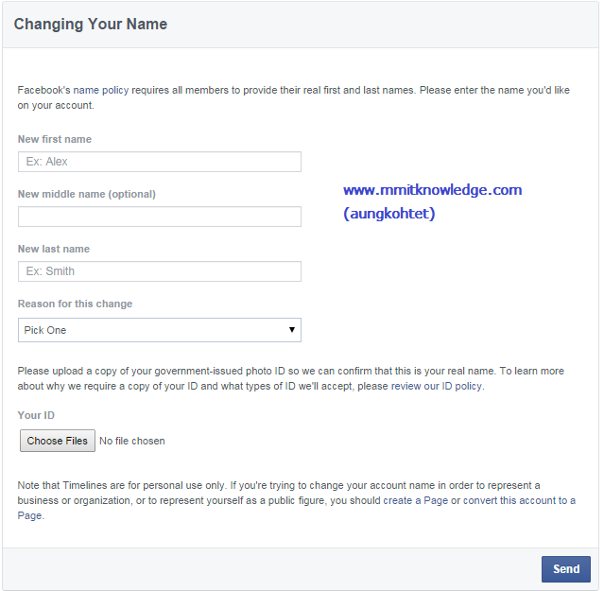Click the New middle name input box
The image size is (604, 591).
pyautogui.click(x=160, y=217)
